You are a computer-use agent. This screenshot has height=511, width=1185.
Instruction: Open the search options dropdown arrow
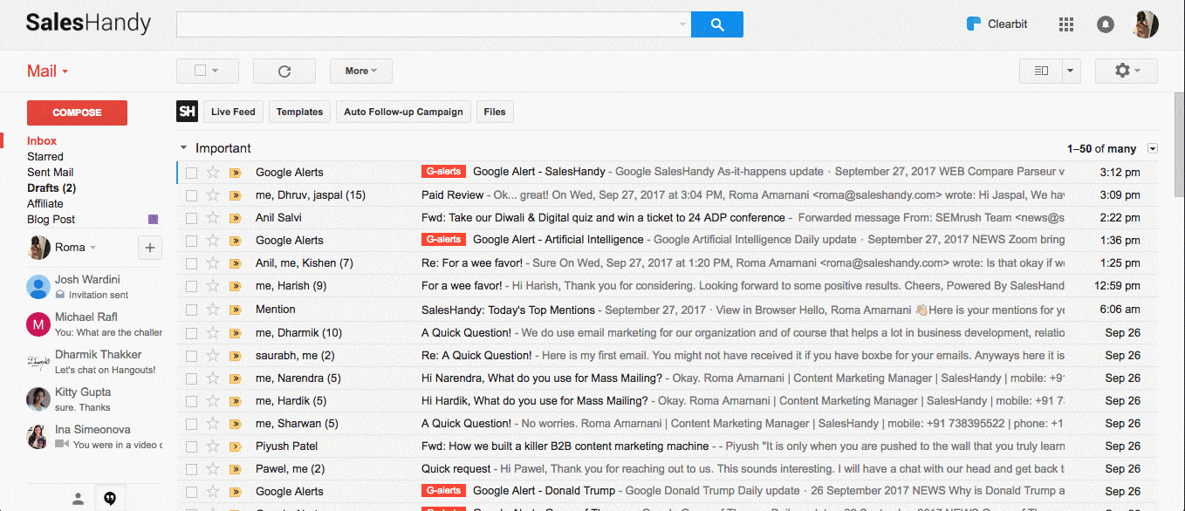682,24
